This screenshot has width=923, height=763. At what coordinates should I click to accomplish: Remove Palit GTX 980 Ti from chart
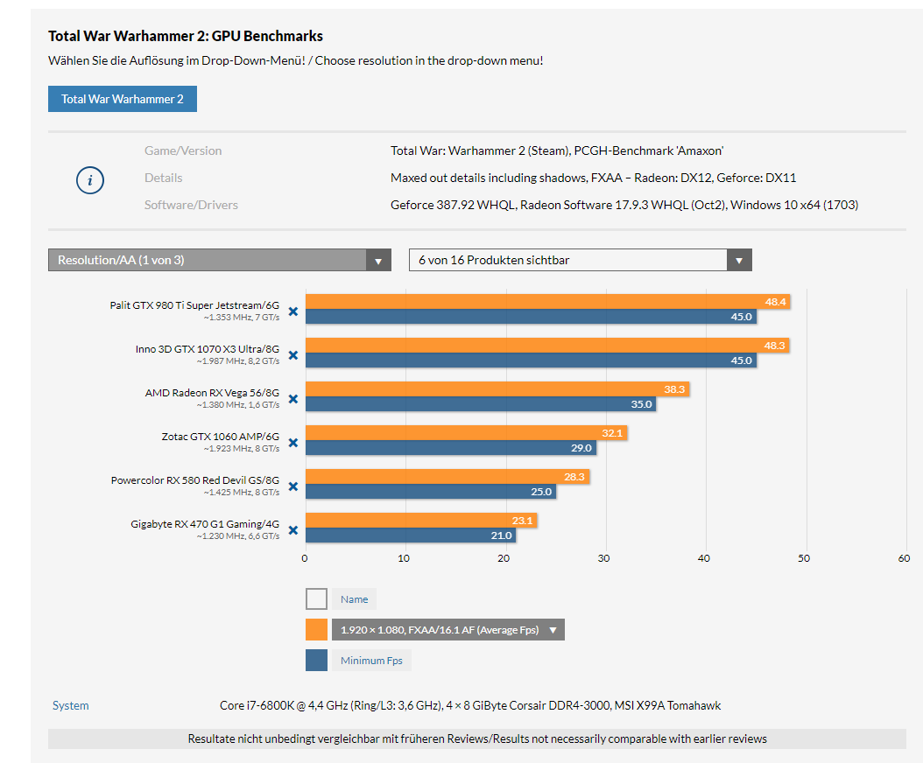293,311
